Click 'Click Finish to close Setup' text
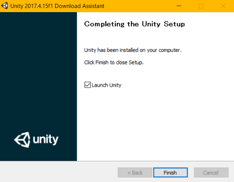234x182 pixels. coord(114,62)
